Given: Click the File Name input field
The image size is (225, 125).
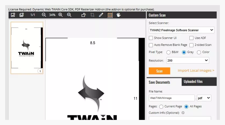Looking at the screenshot, I should [x=172, y=98].
